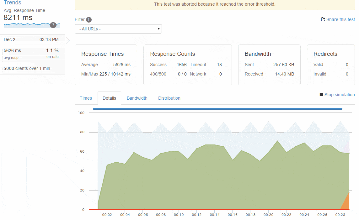
Task: Switch to the Distribution tab
Action: (169, 98)
